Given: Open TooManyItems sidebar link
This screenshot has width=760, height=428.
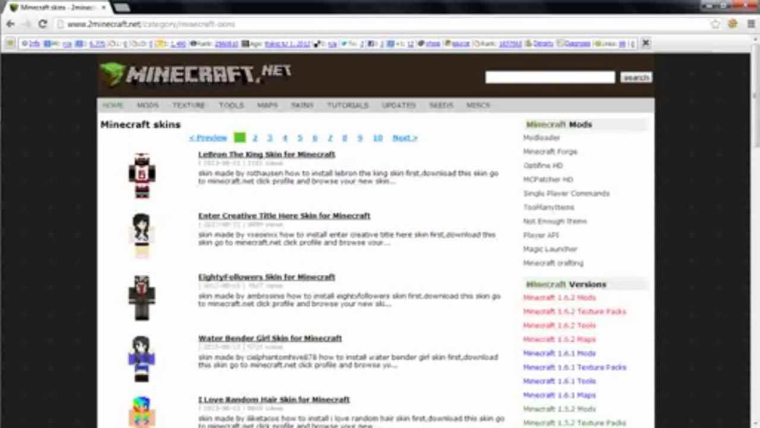Looking at the screenshot, I should pos(548,207).
